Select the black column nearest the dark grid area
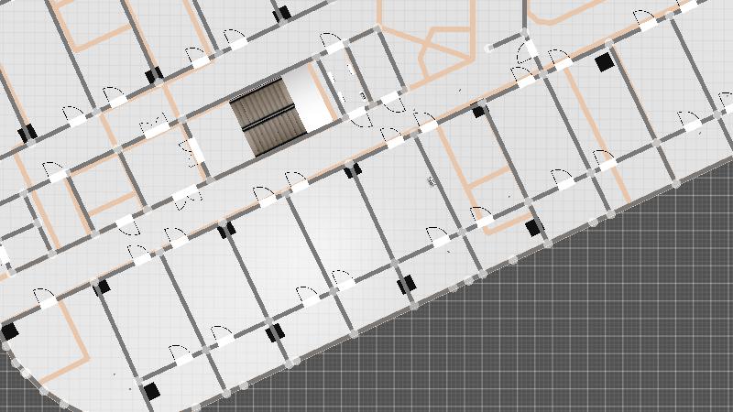 tap(534, 226)
